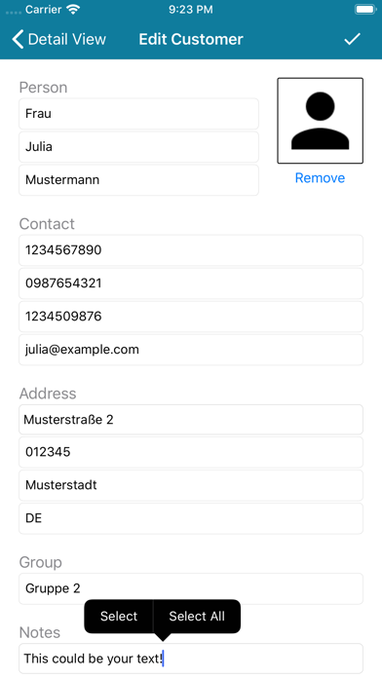Tap the customer profile picture placeholder
Viewport: 382px width, 678px height.
tap(321, 121)
